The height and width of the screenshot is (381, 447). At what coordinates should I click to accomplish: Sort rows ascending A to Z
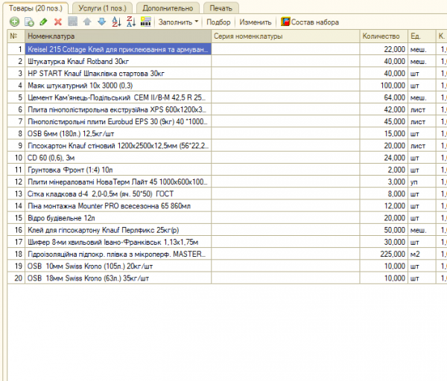[116, 22]
